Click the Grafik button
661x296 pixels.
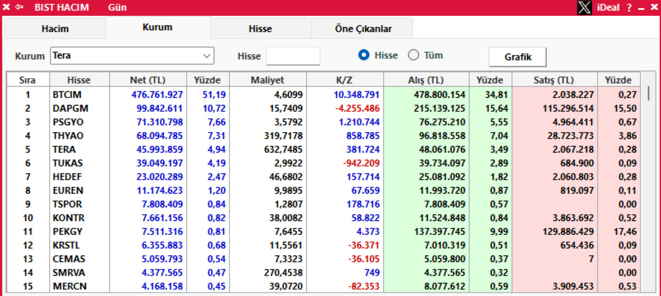point(518,57)
